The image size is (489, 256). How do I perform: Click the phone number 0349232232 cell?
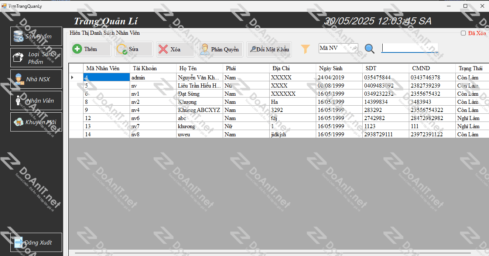[386, 94]
